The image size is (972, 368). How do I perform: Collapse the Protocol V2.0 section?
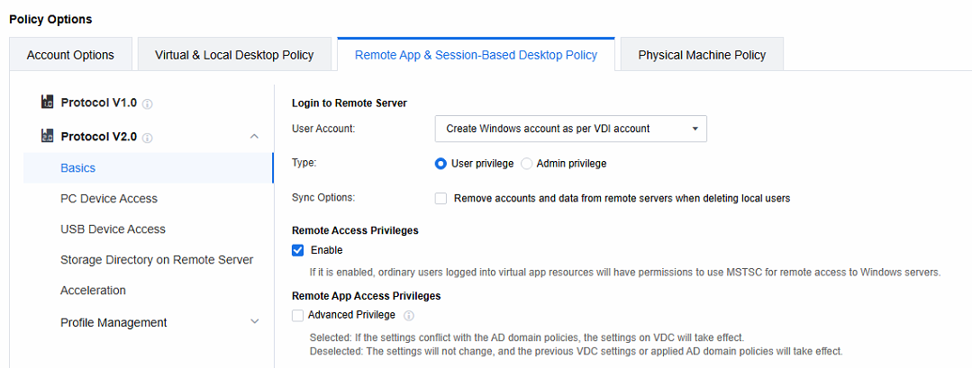pyautogui.click(x=254, y=137)
